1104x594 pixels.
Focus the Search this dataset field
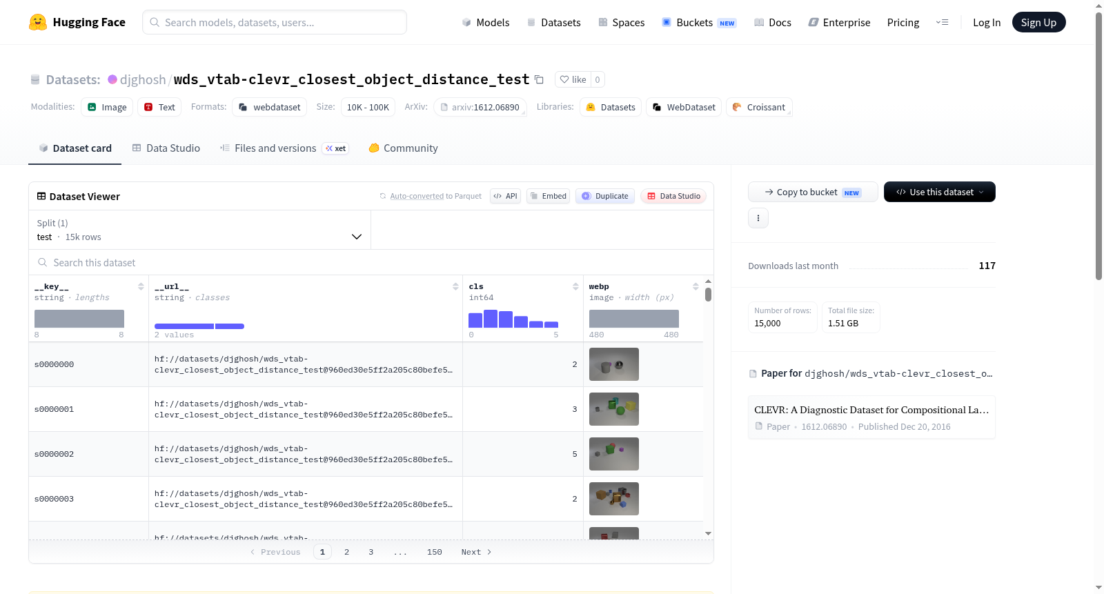[371, 262]
